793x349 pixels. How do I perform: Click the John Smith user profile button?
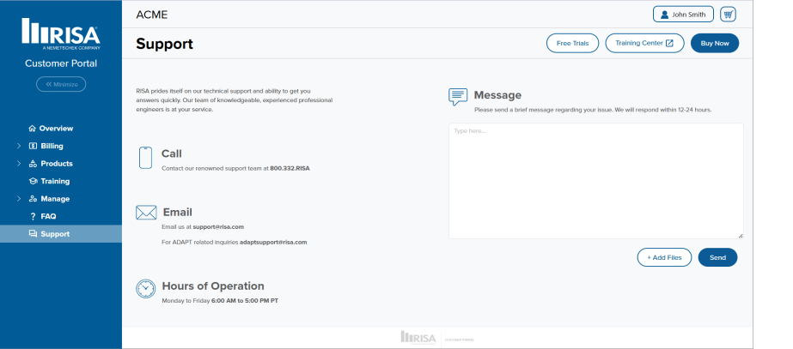point(683,14)
